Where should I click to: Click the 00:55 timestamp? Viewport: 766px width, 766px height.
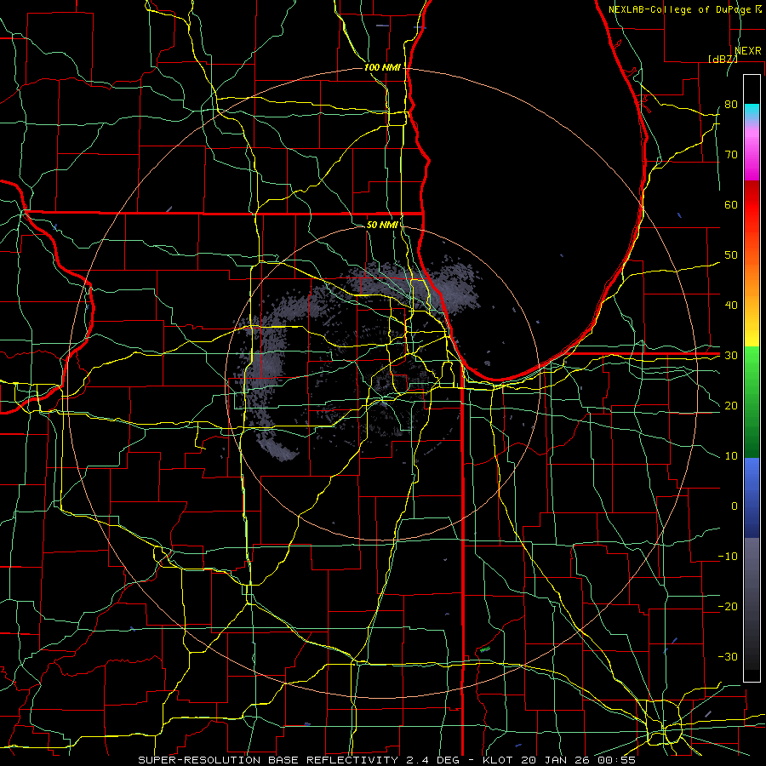tap(616, 760)
